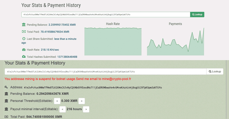This screenshot has height=119, width=229.
Task: Click the cloud upload icon beside Total Hashes Submitted
Action: click(24, 57)
